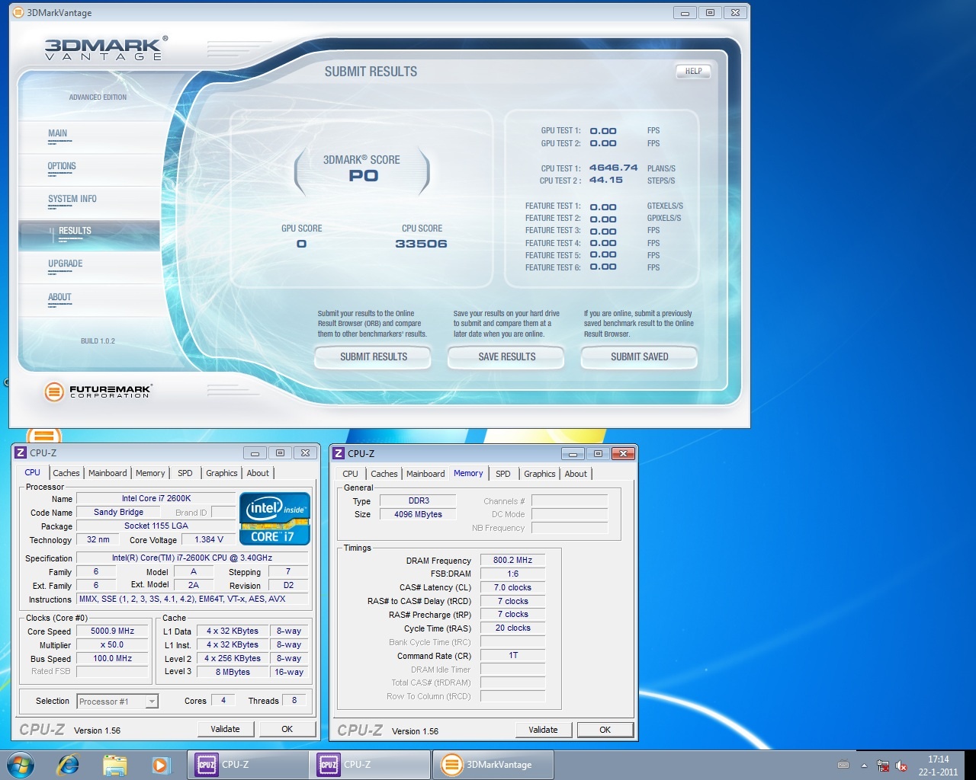Go to SYSTEM INFO in 3DMark sidebar

[72, 199]
